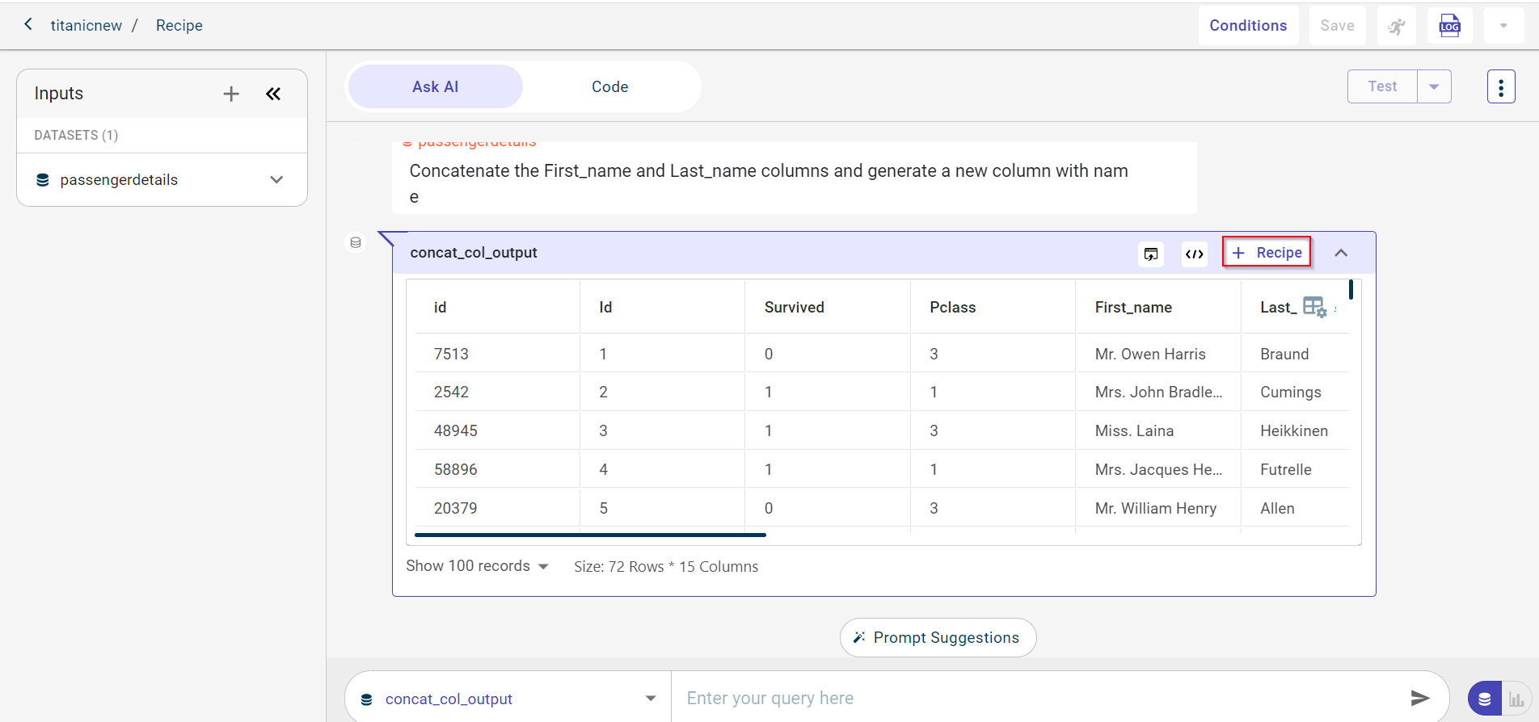
Task: Send the query with arrow icon
Action: (1419, 698)
